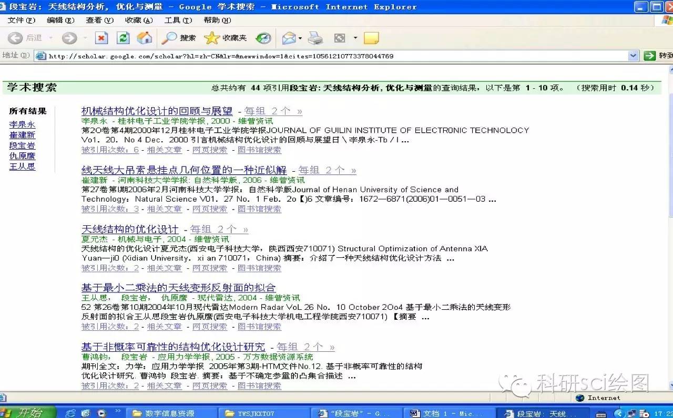Open the 帮助(H) menu
This screenshot has height=418, width=673.
click(x=217, y=20)
